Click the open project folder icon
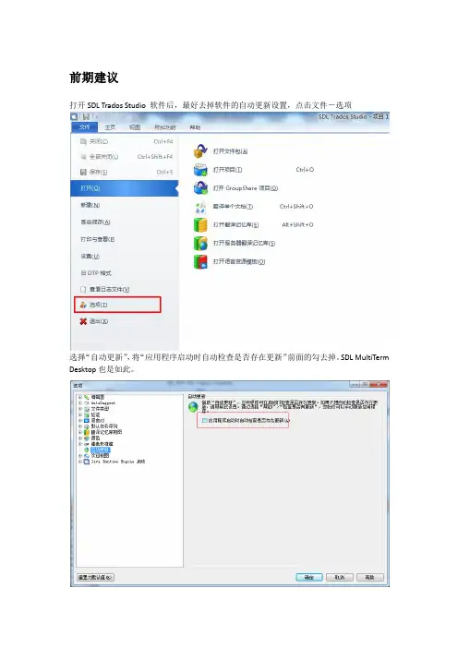Viewport: 458px width, 648px height. 200,170
